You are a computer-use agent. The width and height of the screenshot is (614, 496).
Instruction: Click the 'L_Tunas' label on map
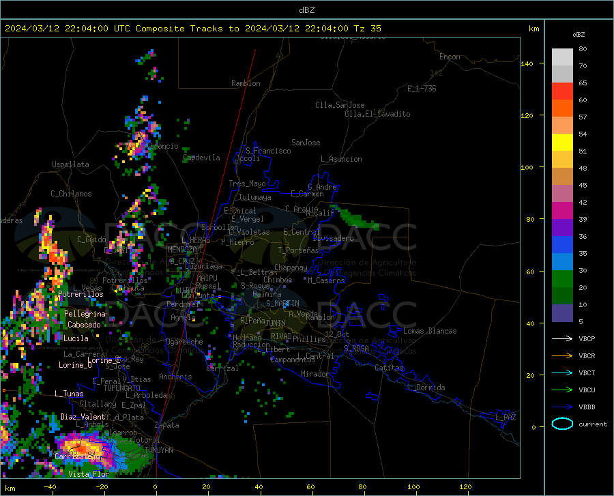(x=69, y=394)
